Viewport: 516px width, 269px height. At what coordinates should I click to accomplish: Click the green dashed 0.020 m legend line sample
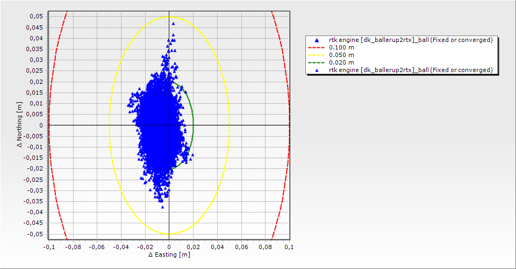317,62
